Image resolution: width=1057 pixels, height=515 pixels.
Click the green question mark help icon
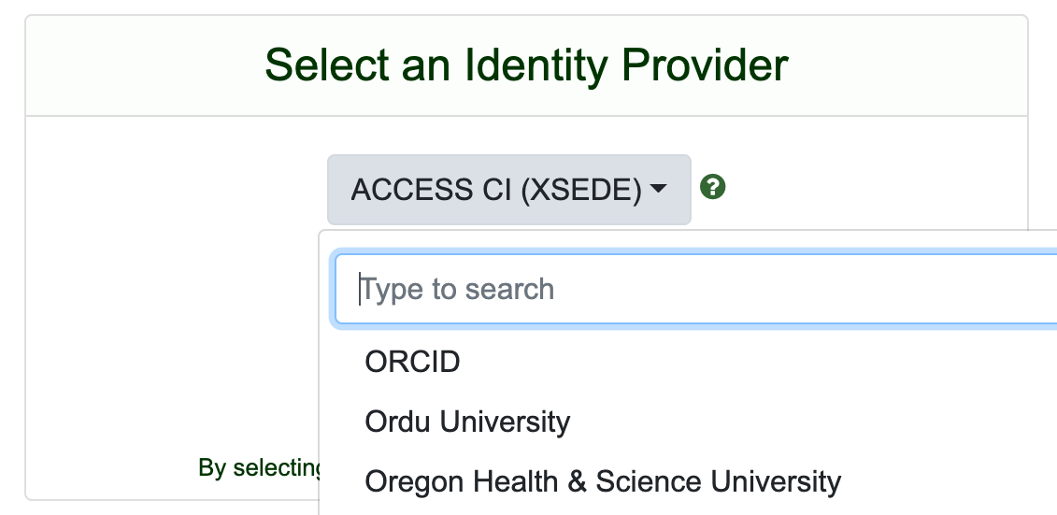pyautogui.click(x=713, y=188)
